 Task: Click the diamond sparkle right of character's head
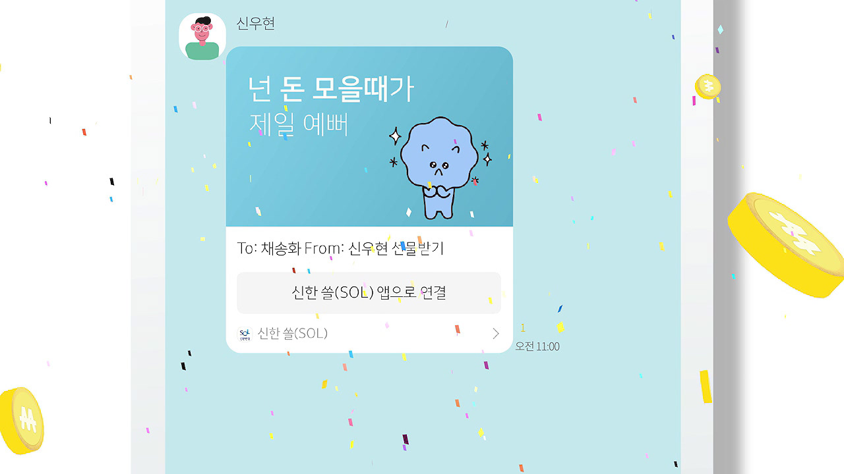487,159
